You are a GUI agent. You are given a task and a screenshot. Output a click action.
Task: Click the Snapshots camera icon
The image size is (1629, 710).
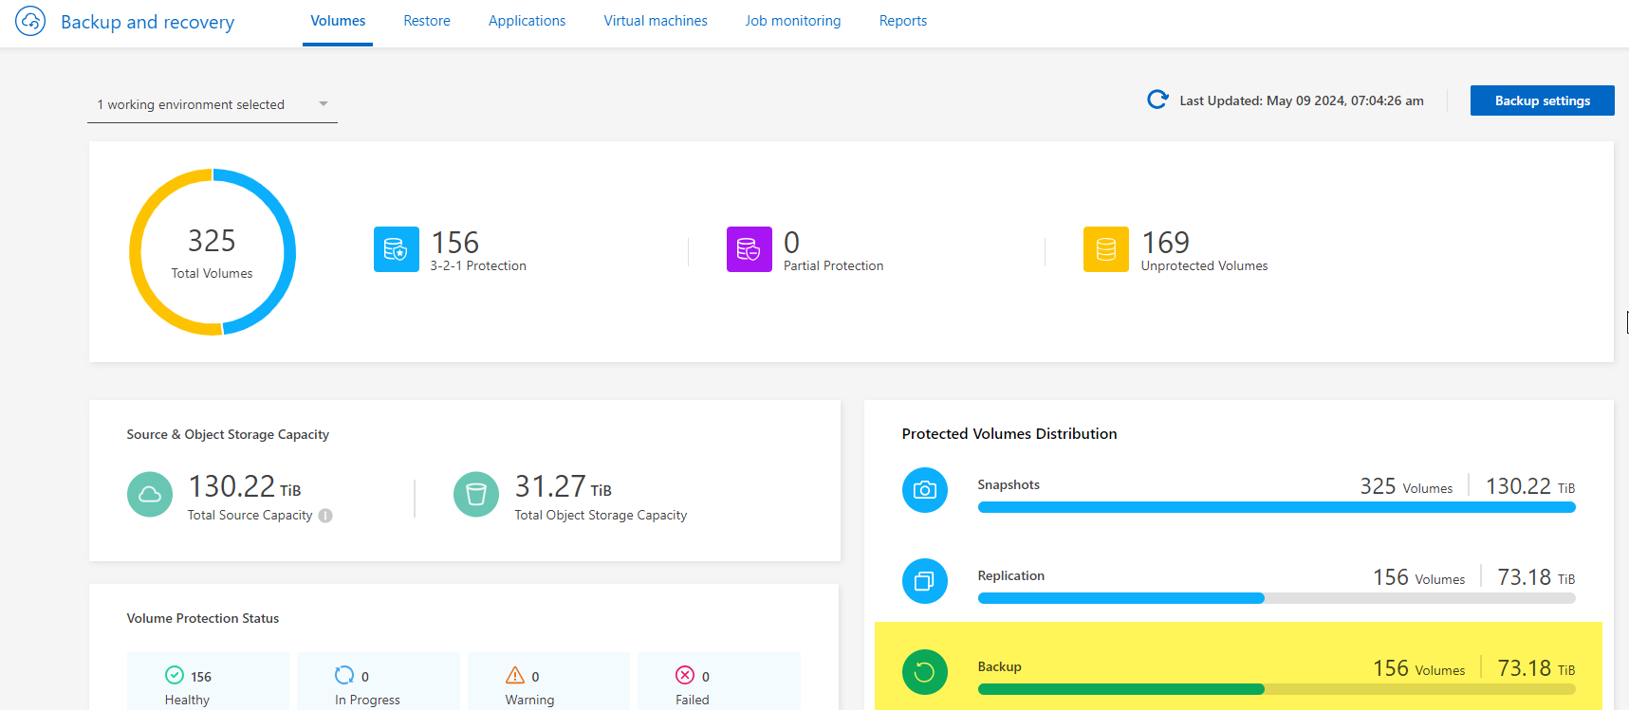click(x=924, y=490)
